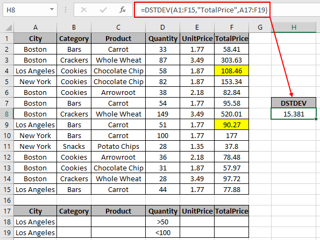
Task: Click yellow highlighted cell 90.27
Action: point(231,125)
